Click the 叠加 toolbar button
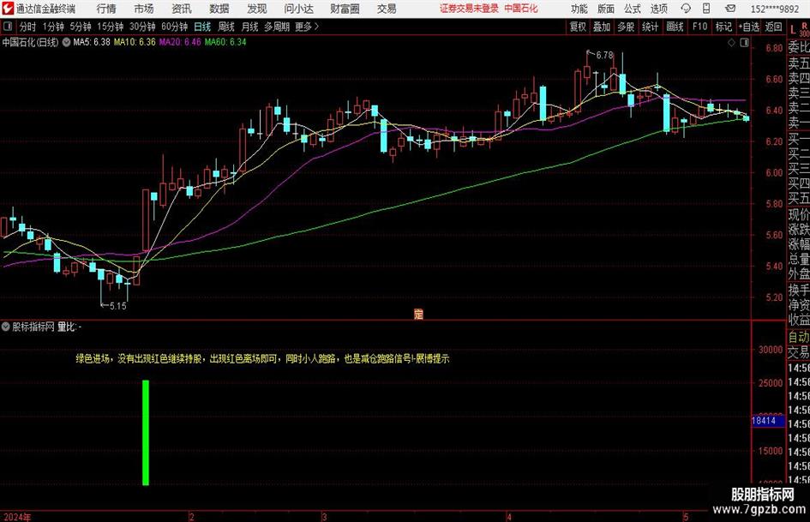 (x=602, y=27)
